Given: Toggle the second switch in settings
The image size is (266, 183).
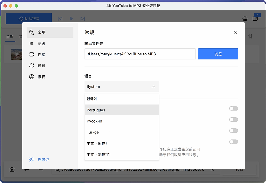Looking at the screenshot, I should [x=234, y=119].
